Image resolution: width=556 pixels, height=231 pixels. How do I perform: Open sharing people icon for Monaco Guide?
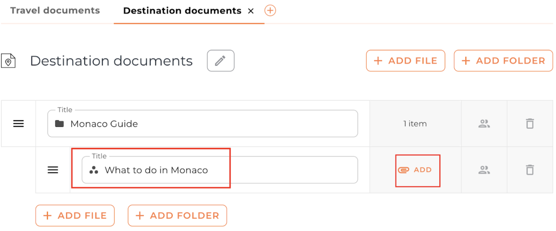484,124
